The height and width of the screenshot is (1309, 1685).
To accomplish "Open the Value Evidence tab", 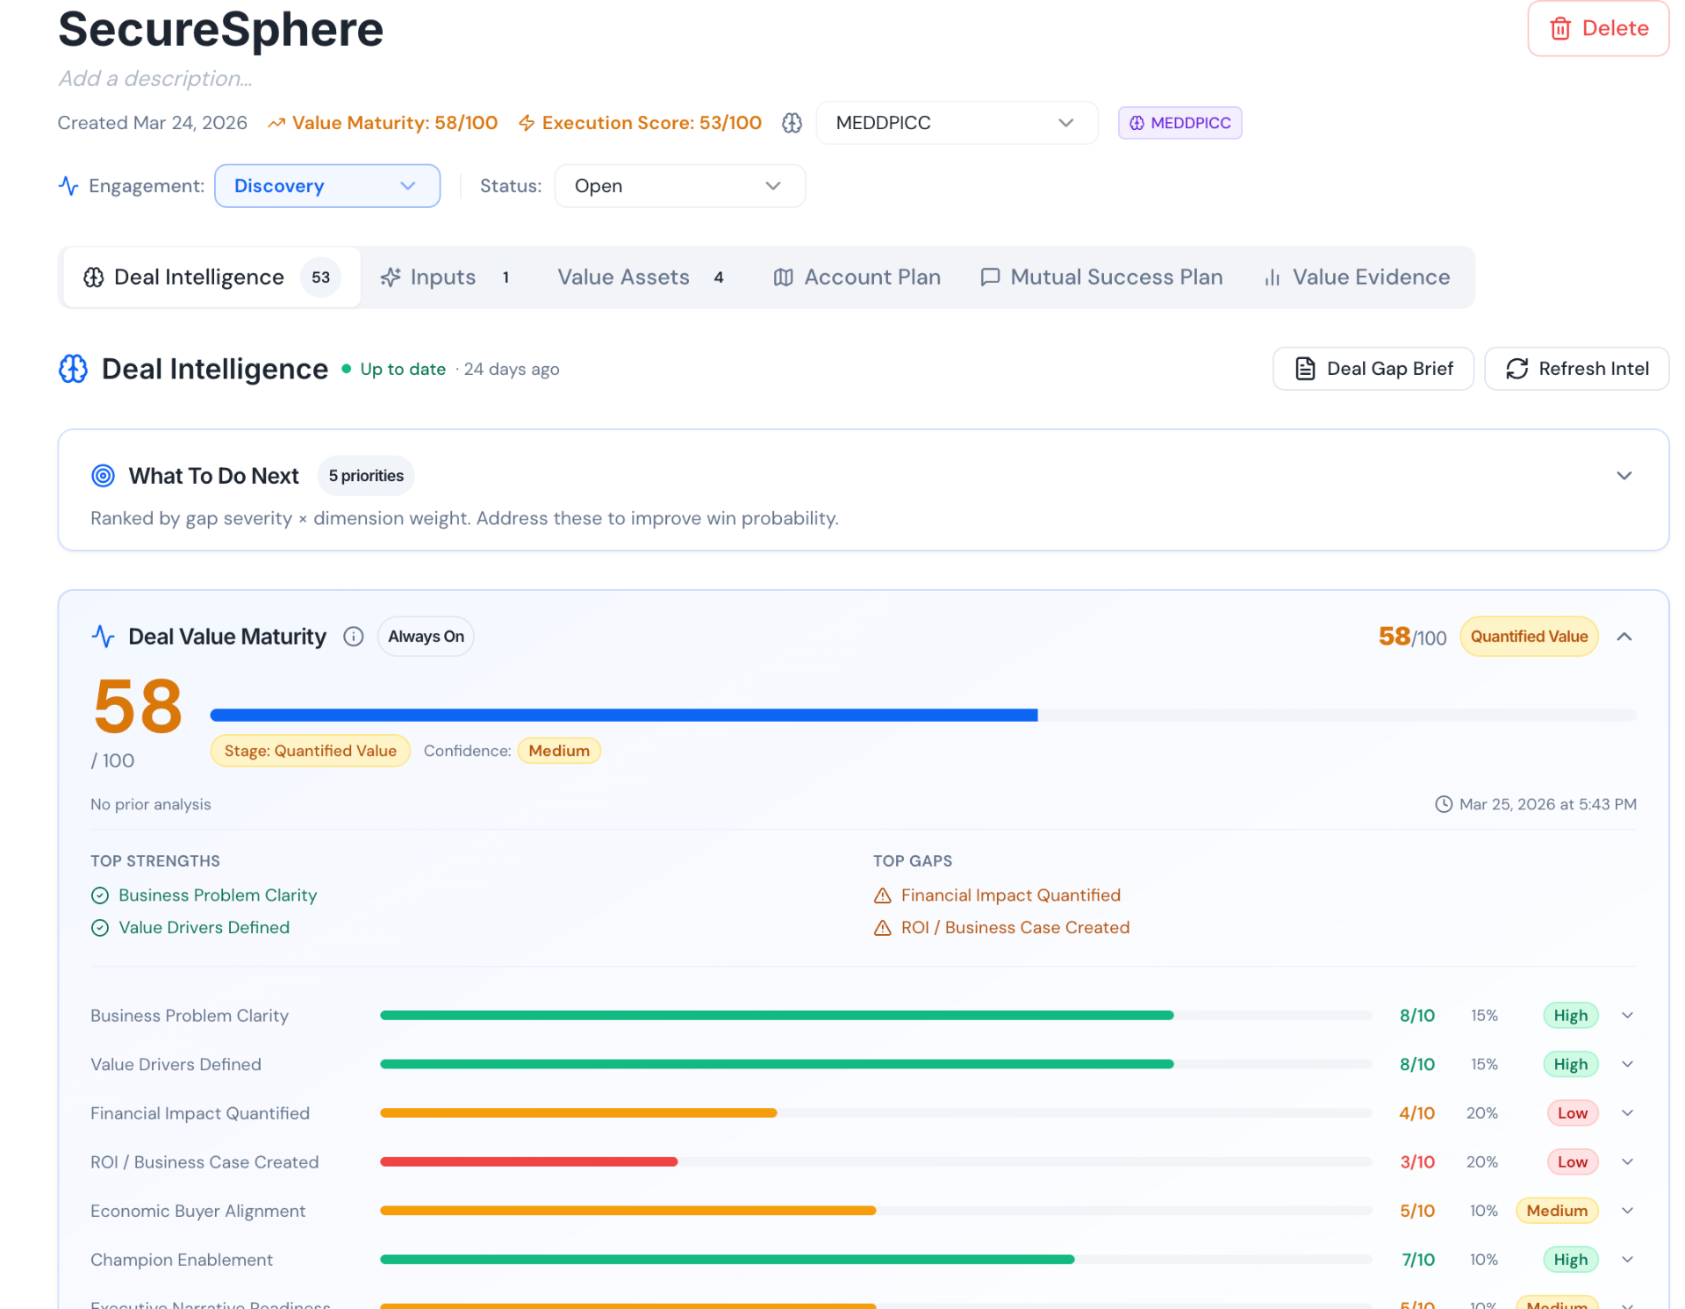I will [1357, 277].
